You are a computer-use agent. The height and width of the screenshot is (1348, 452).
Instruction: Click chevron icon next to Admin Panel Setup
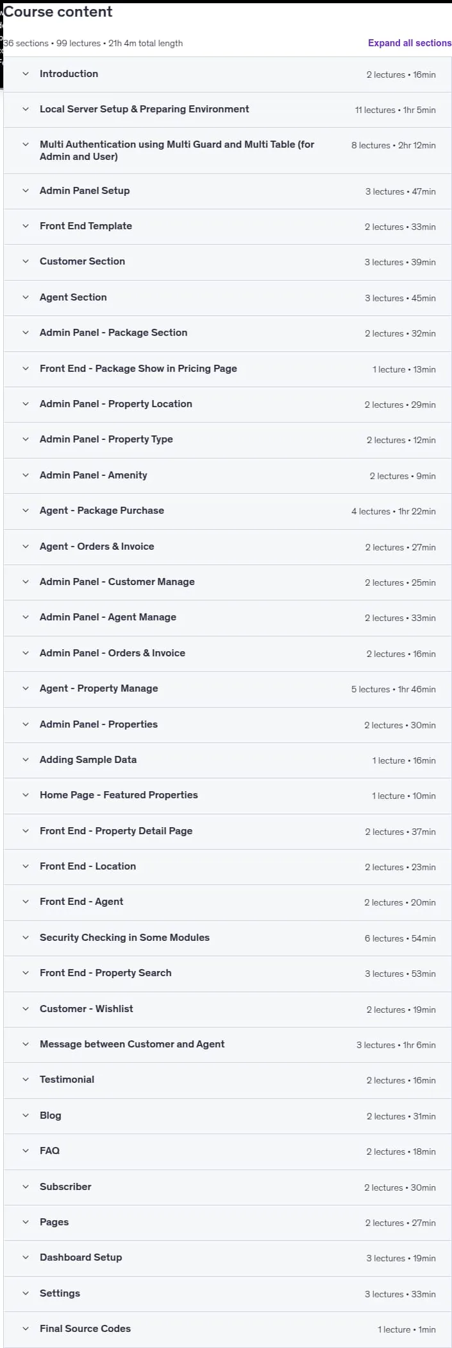point(26,191)
